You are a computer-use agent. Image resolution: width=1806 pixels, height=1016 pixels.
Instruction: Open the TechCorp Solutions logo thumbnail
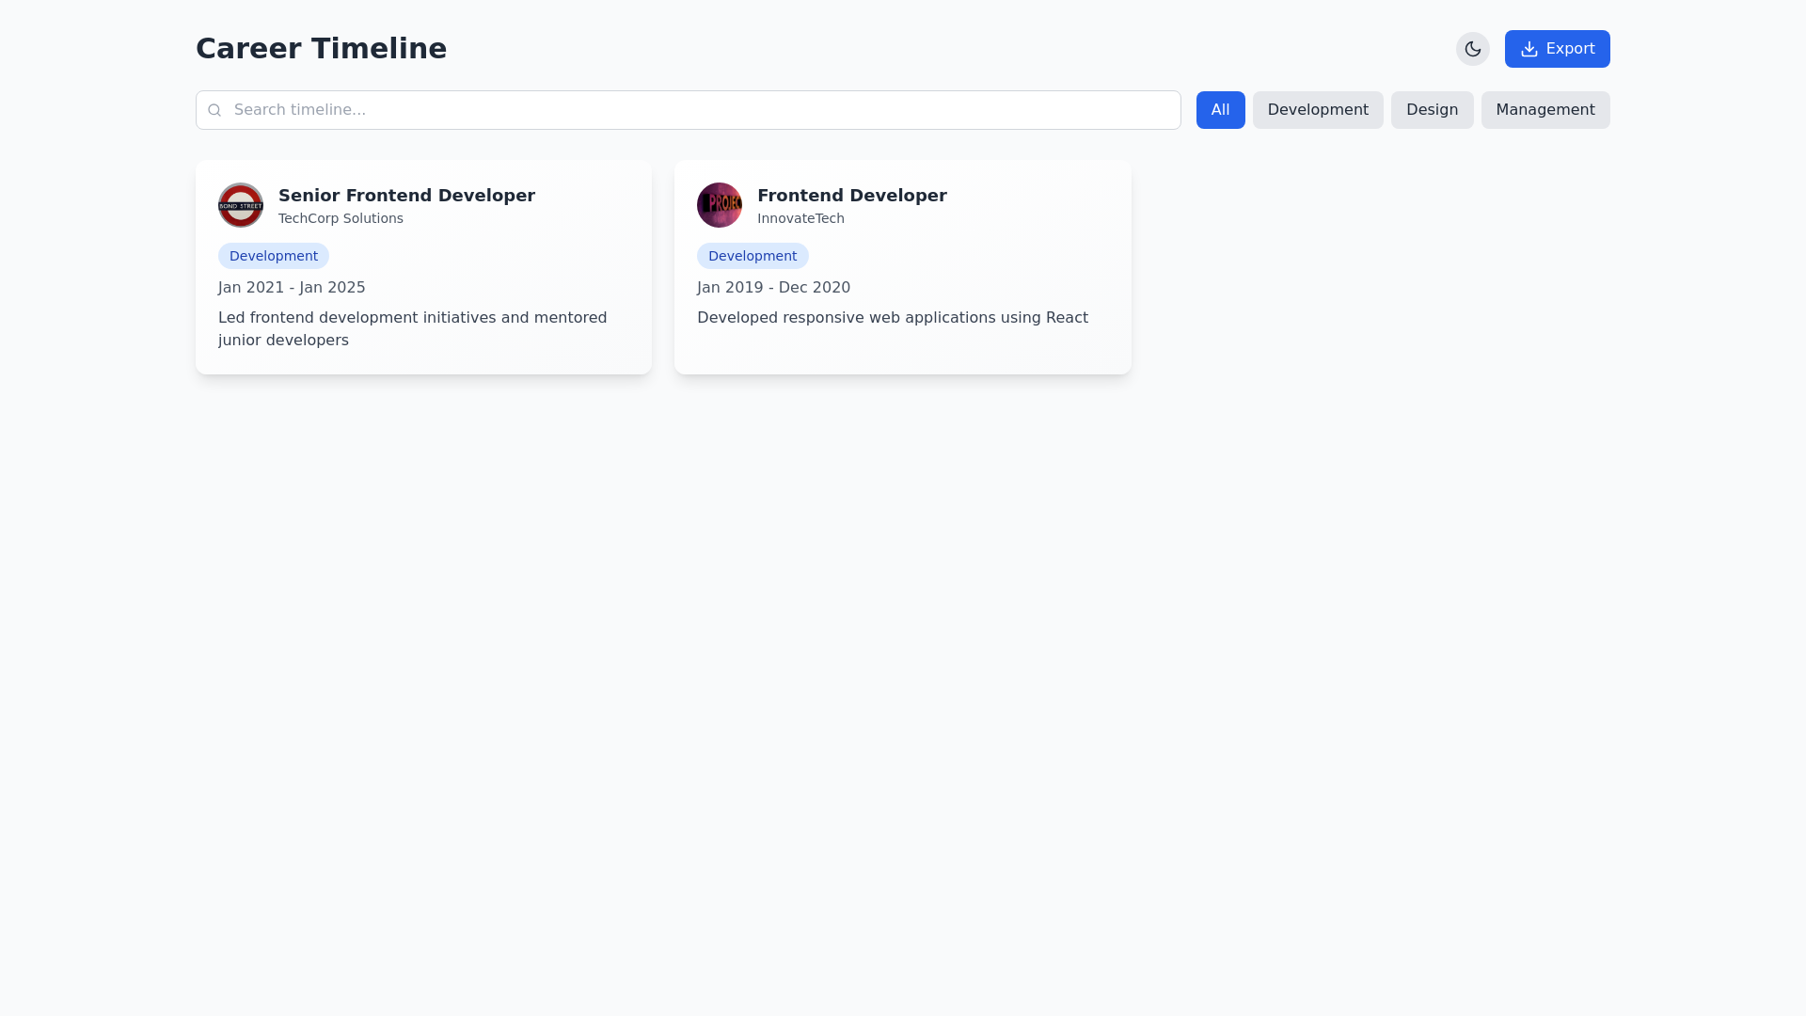click(241, 205)
